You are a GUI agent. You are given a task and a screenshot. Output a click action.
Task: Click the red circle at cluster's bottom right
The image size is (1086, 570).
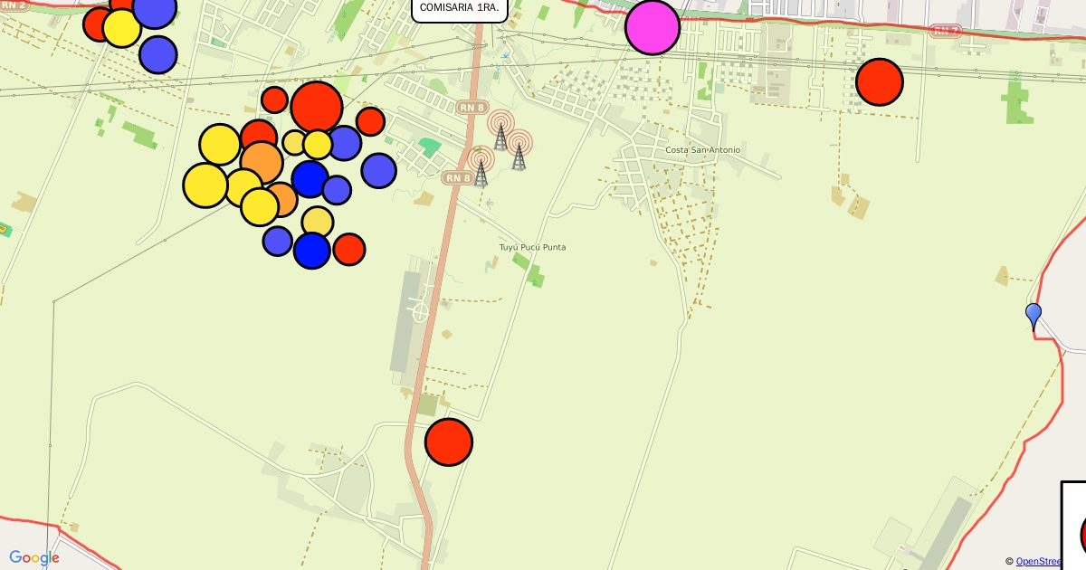pos(348,249)
